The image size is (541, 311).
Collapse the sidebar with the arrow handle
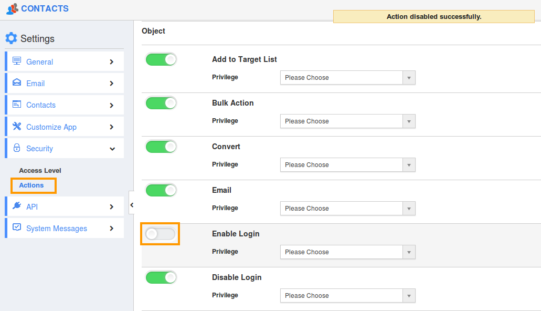click(x=132, y=205)
